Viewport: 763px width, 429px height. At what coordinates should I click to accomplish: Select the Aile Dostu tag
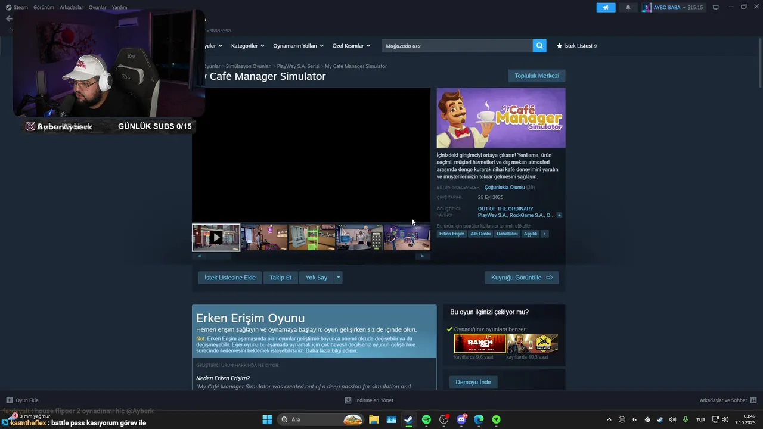click(x=480, y=234)
